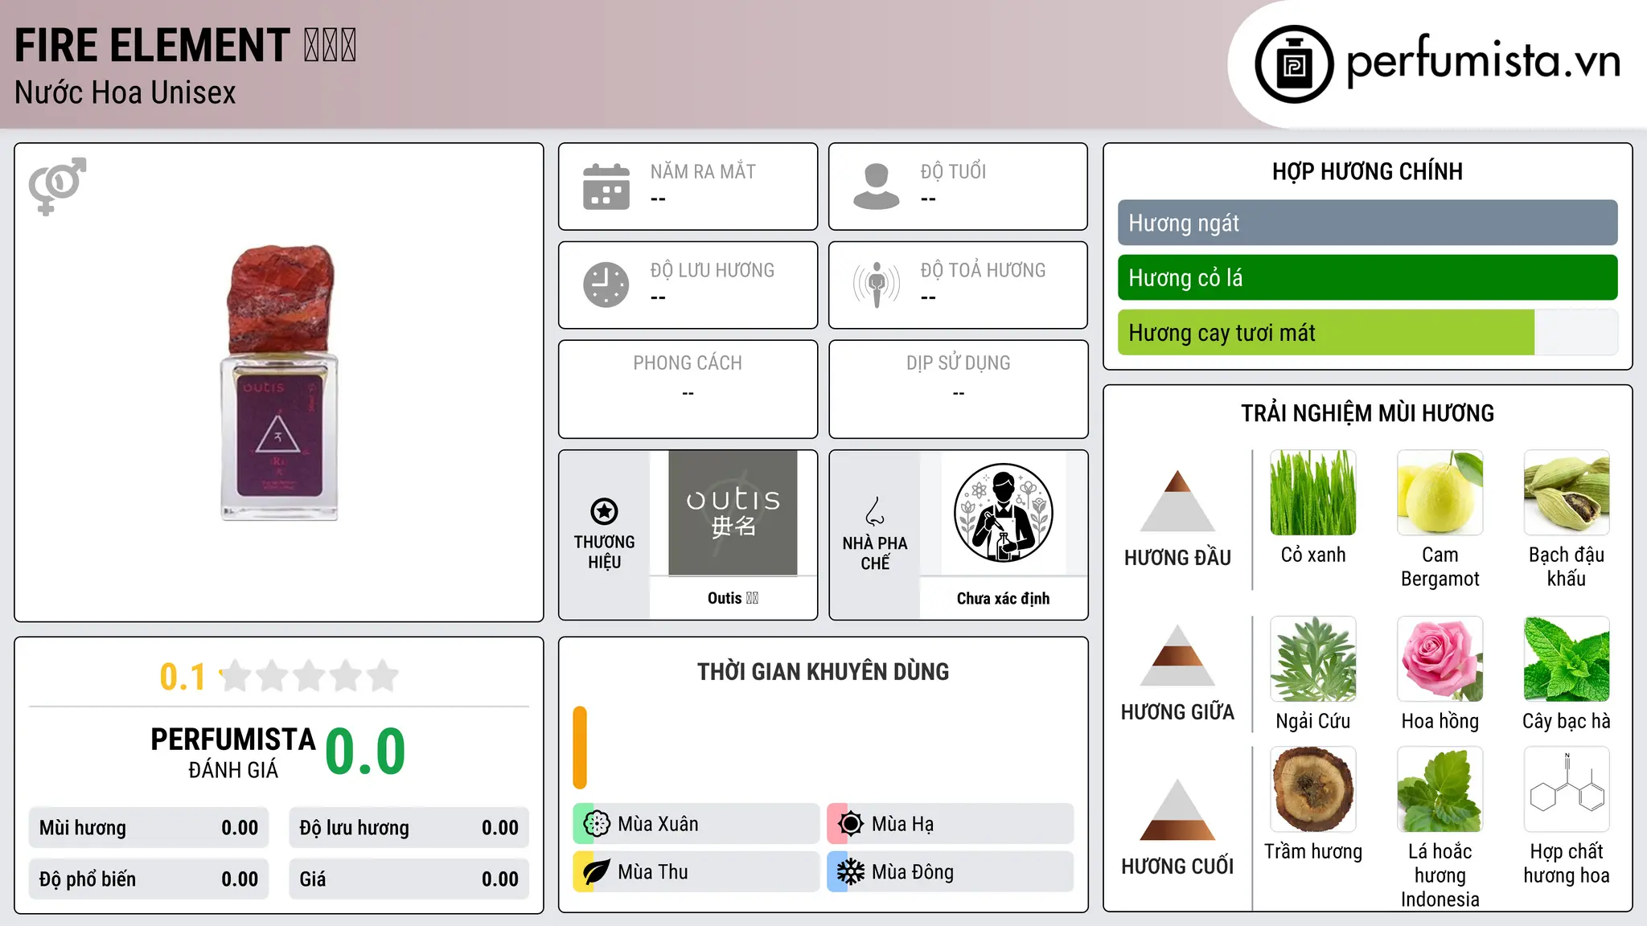Click the unisex gender symbol icon

pos(57,186)
